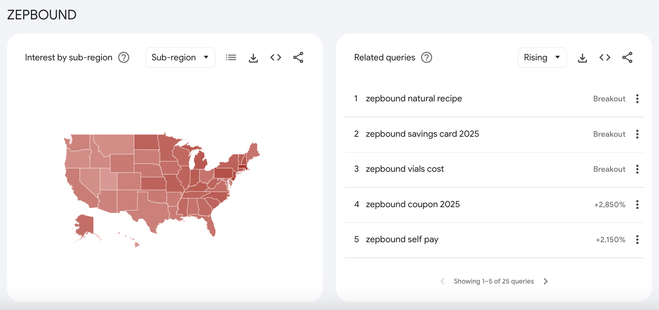Open the Rising dropdown in Related queries
This screenshot has height=310, width=659.
click(x=542, y=57)
